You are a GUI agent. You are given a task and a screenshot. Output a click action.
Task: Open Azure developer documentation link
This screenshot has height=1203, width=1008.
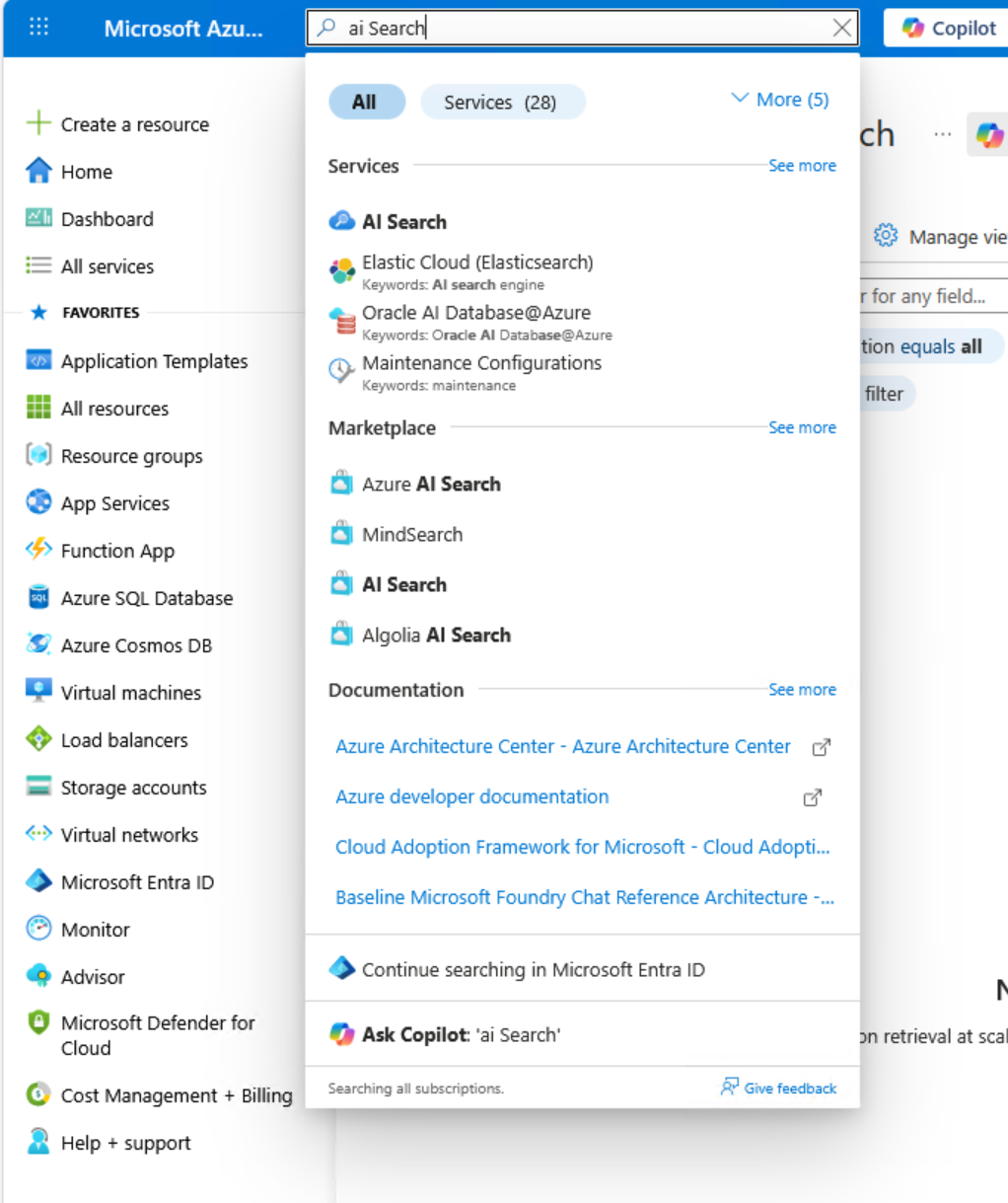pos(471,796)
